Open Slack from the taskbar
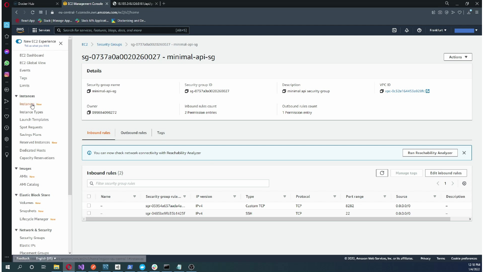The image size is (484, 272). pos(154,267)
